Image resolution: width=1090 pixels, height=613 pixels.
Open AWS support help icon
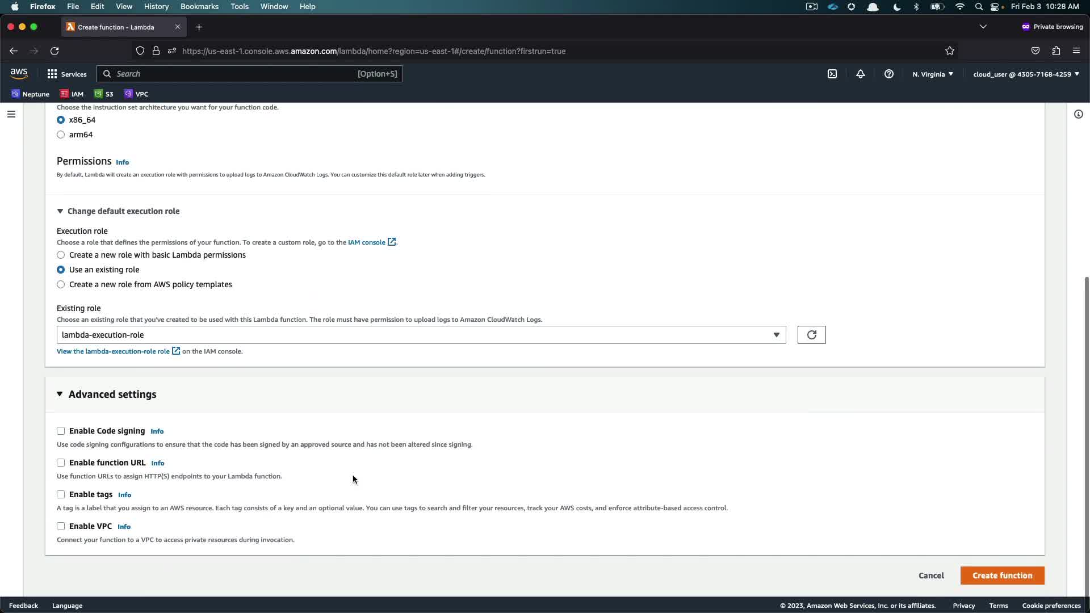click(889, 74)
